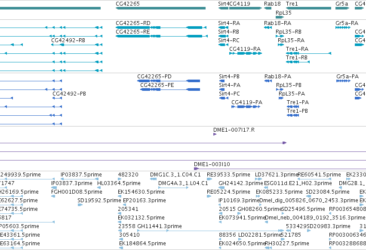Open the Sirt4-RB transcript label
The height and width of the screenshot is (250, 366).
[x=228, y=32]
